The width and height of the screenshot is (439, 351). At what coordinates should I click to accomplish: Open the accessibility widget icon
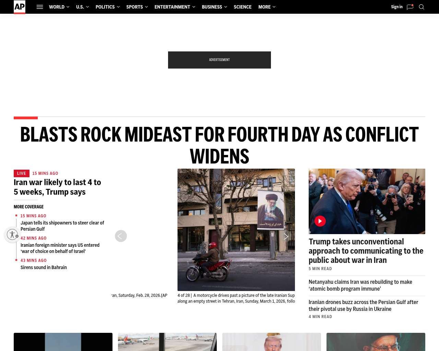pos(13,235)
